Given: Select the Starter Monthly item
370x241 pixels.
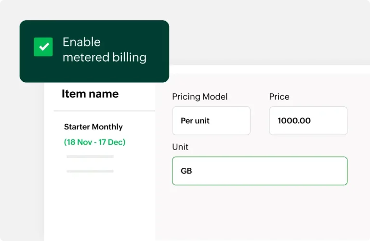Looking at the screenshot, I should [93, 127].
